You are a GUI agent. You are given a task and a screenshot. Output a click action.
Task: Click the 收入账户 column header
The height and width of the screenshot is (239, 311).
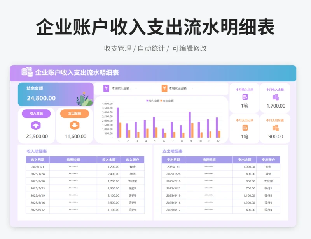click(133, 160)
